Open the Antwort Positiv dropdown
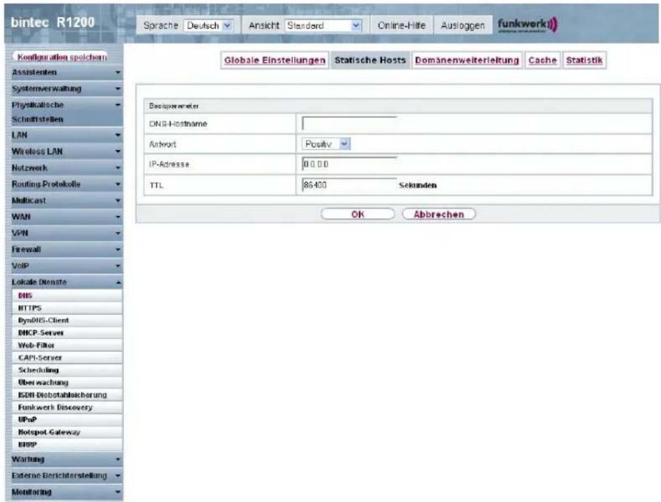The height and width of the screenshot is (502, 661). (326, 144)
